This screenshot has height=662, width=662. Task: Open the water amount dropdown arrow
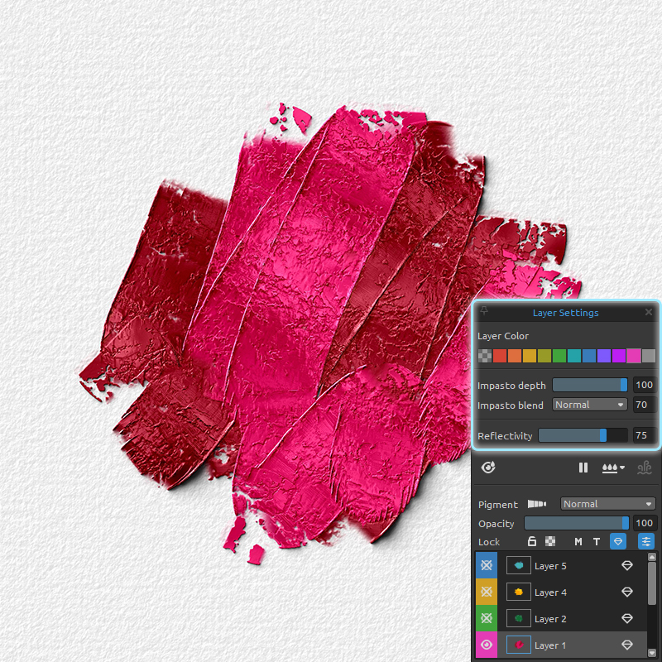(621, 468)
